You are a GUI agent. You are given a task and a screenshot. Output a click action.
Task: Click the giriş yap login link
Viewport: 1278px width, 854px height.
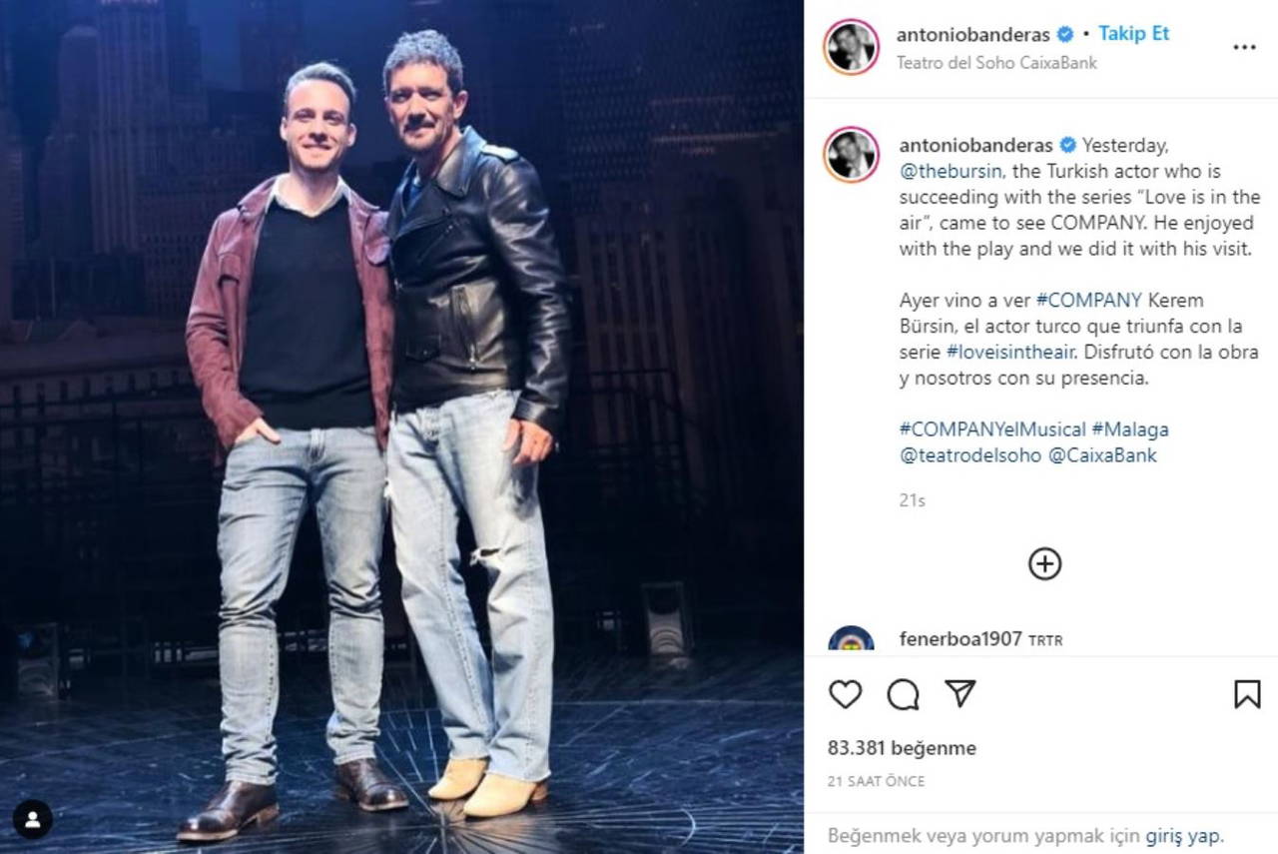[1183, 836]
